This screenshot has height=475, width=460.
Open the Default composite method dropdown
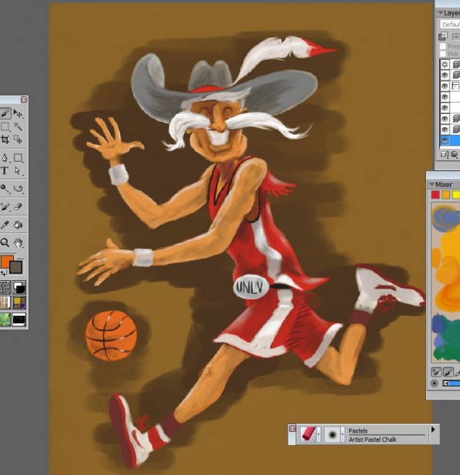(x=450, y=25)
